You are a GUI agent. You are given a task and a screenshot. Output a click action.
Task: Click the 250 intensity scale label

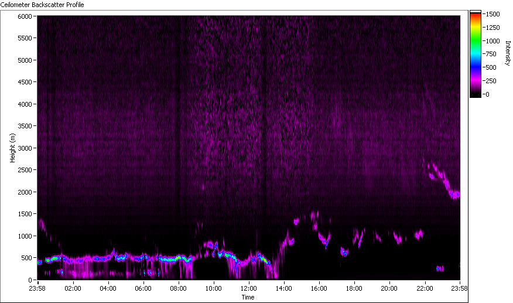491,81
